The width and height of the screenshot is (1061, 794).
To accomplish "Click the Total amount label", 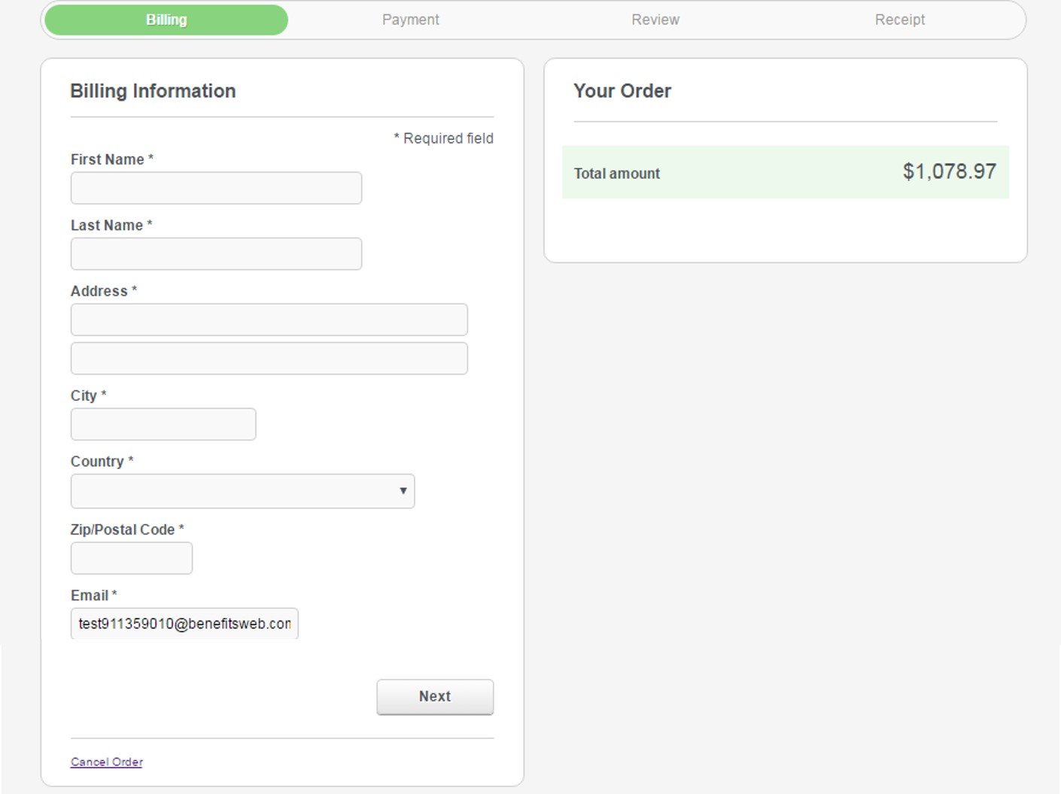I will 616,174.
